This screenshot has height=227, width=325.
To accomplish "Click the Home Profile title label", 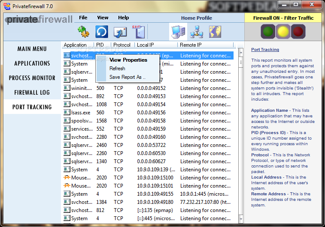I will tap(197, 18).
